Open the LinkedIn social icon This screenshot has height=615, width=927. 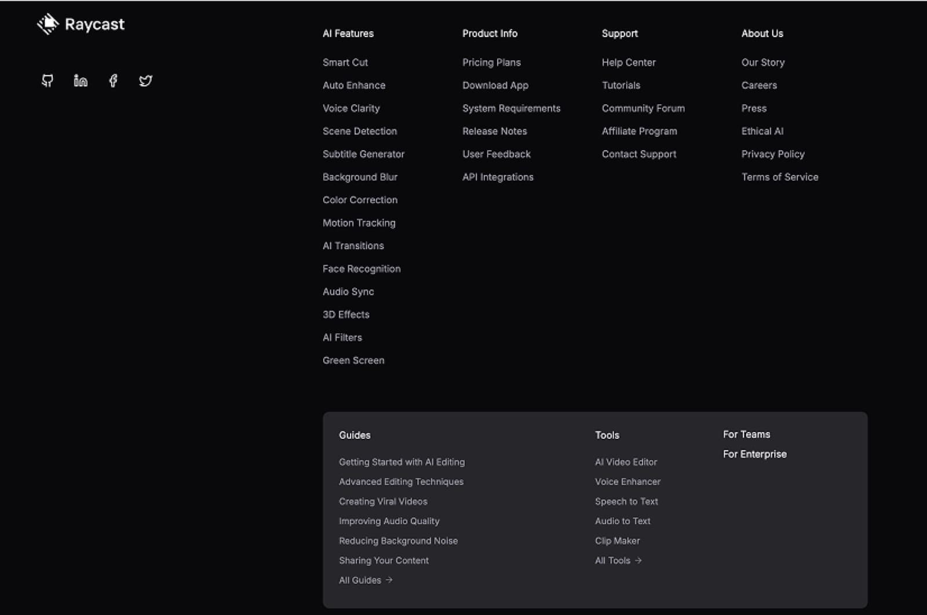pos(81,81)
